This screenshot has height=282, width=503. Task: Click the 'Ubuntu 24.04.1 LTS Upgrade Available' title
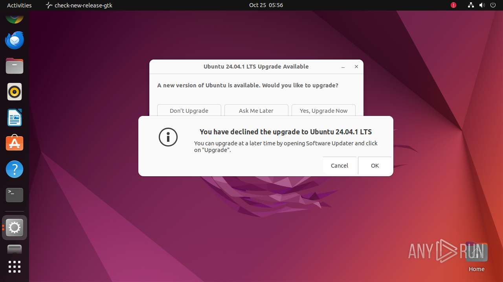pos(256,67)
